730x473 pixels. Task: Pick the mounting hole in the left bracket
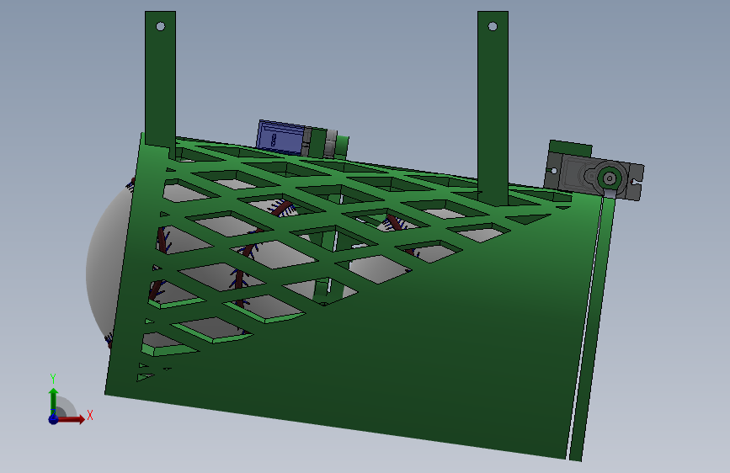160,27
